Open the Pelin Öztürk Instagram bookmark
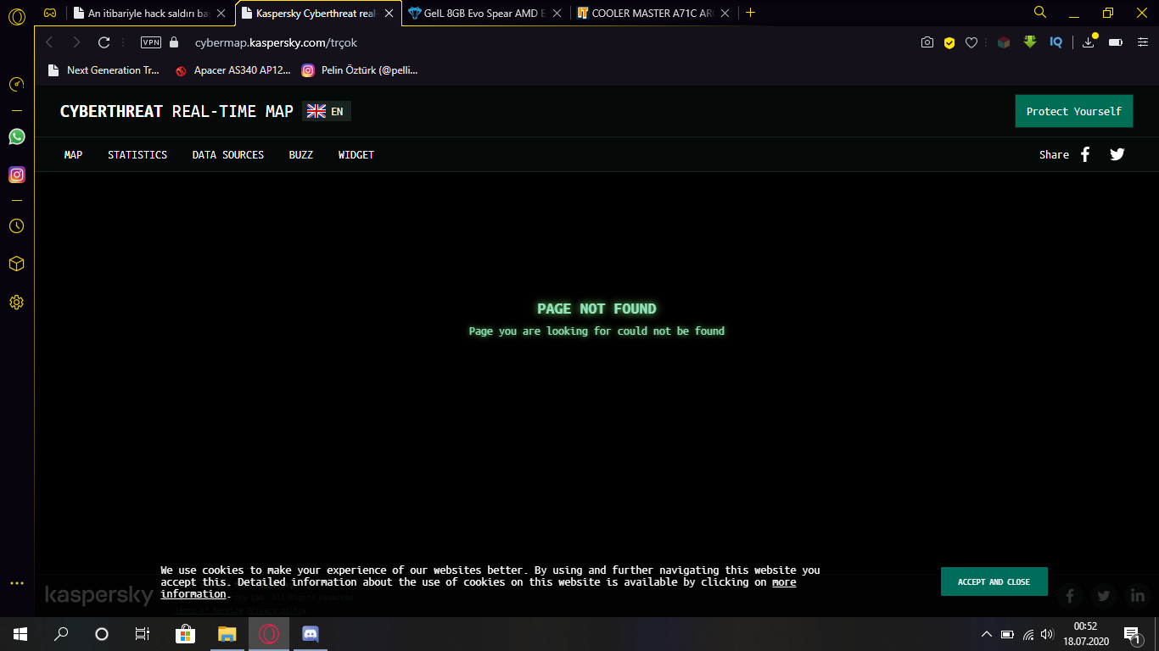The image size is (1159, 651). (360, 70)
